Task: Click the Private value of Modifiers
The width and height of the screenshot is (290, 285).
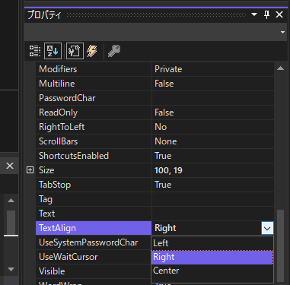Action: [x=213, y=69]
